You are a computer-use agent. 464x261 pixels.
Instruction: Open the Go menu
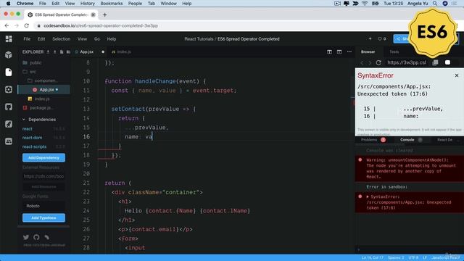point(97,38)
